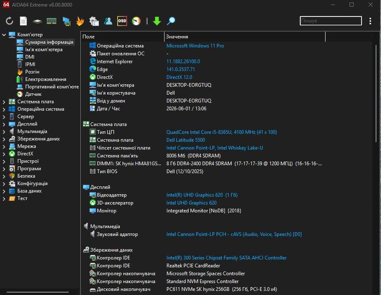Click the Значення column header

tap(245, 37)
